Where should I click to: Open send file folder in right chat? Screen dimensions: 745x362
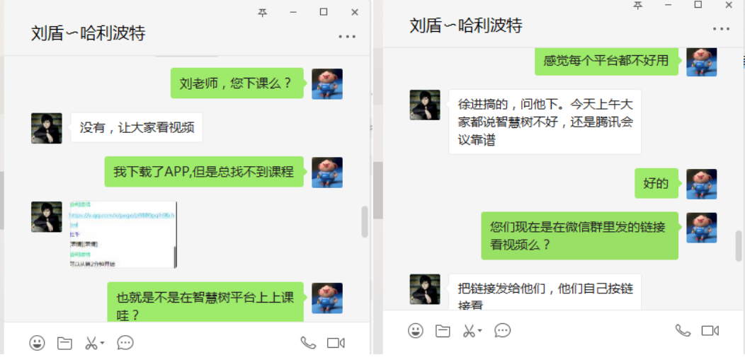click(443, 331)
